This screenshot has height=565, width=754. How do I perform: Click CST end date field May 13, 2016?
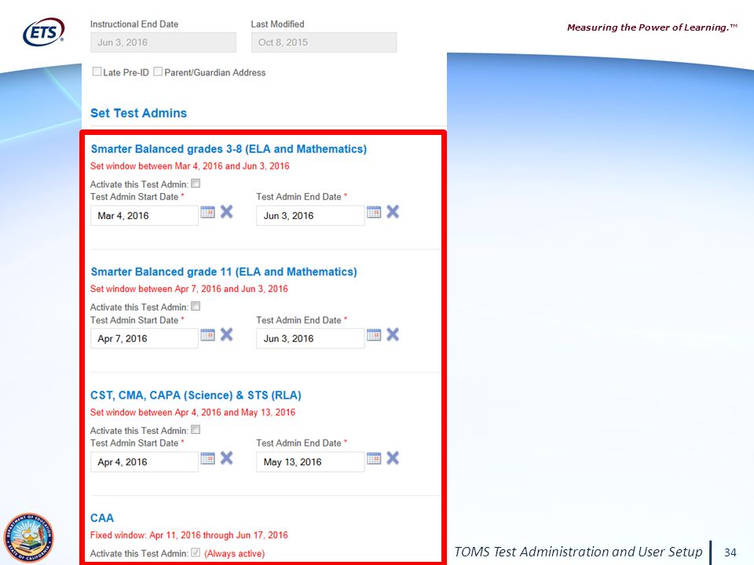(x=310, y=462)
